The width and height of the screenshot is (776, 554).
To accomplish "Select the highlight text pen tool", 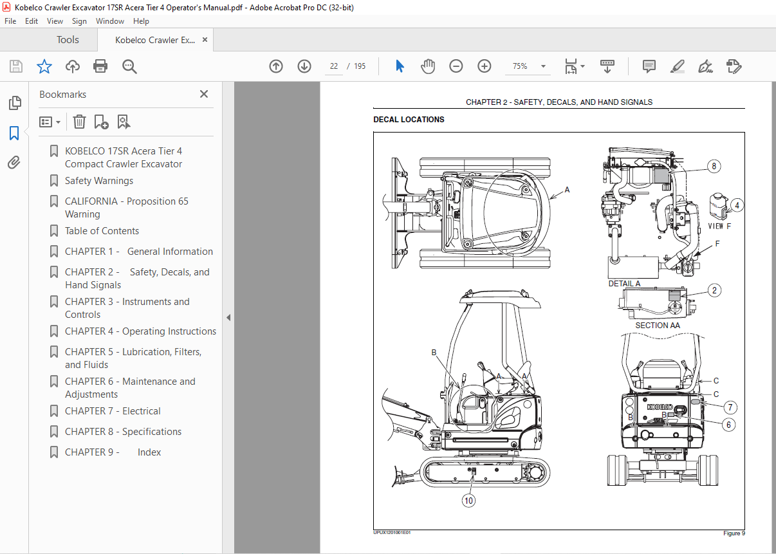I will click(677, 66).
